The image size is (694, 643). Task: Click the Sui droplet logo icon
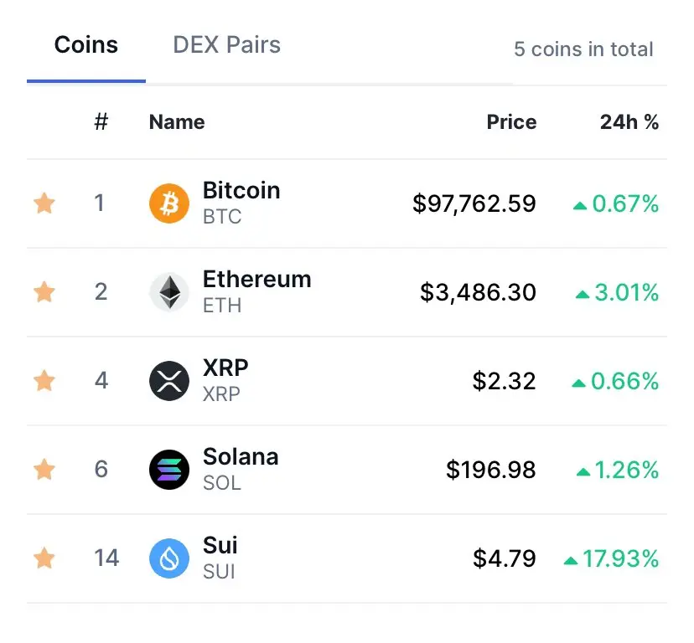[x=169, y=558]
